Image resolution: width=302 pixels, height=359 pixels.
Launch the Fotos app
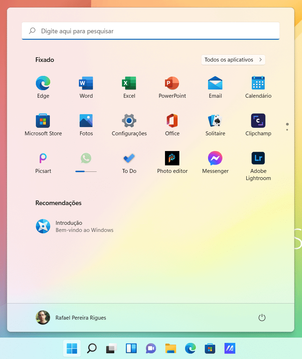(x=86, y=125)
